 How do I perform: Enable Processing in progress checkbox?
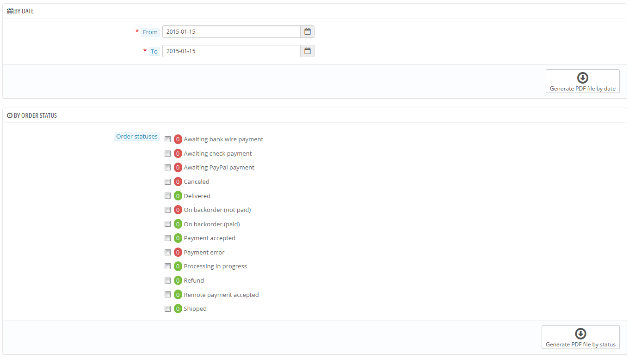tap(168, 266)
